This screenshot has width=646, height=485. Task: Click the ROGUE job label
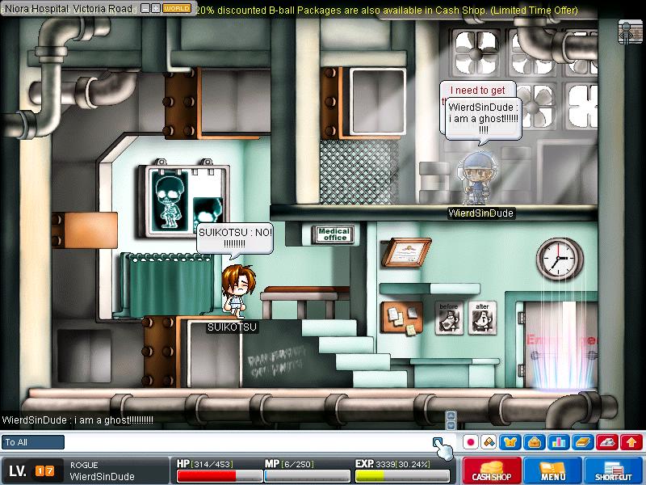click(x=84, y=466)
